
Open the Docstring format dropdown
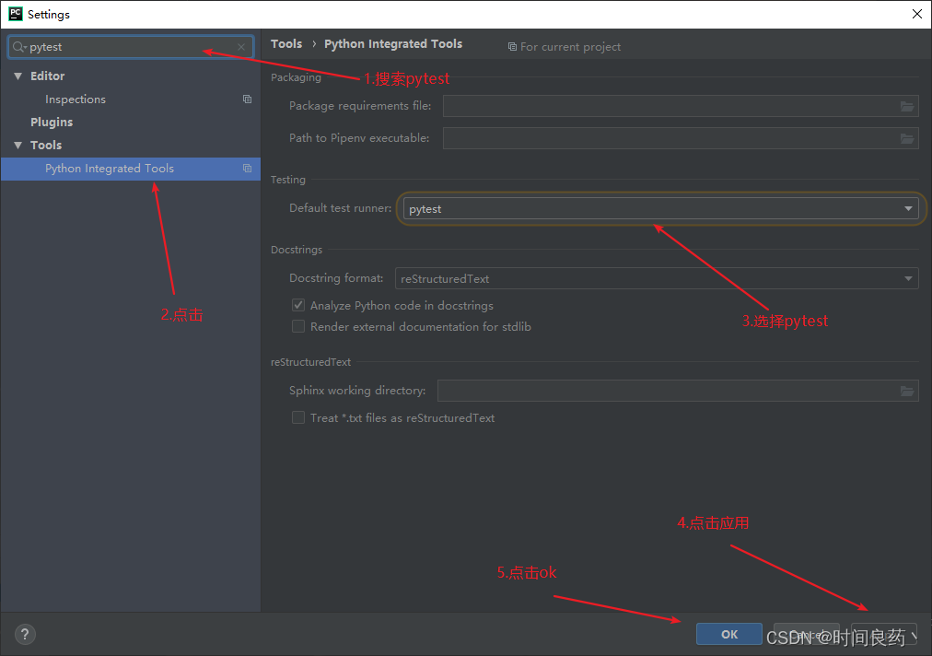(657, 278)
